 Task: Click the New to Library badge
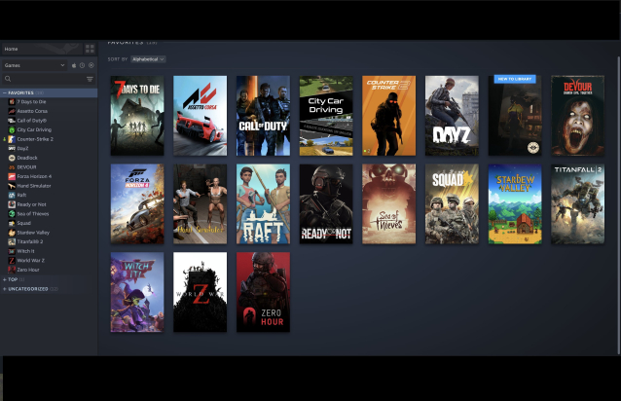pyautogui.click(x=513, y=79)
